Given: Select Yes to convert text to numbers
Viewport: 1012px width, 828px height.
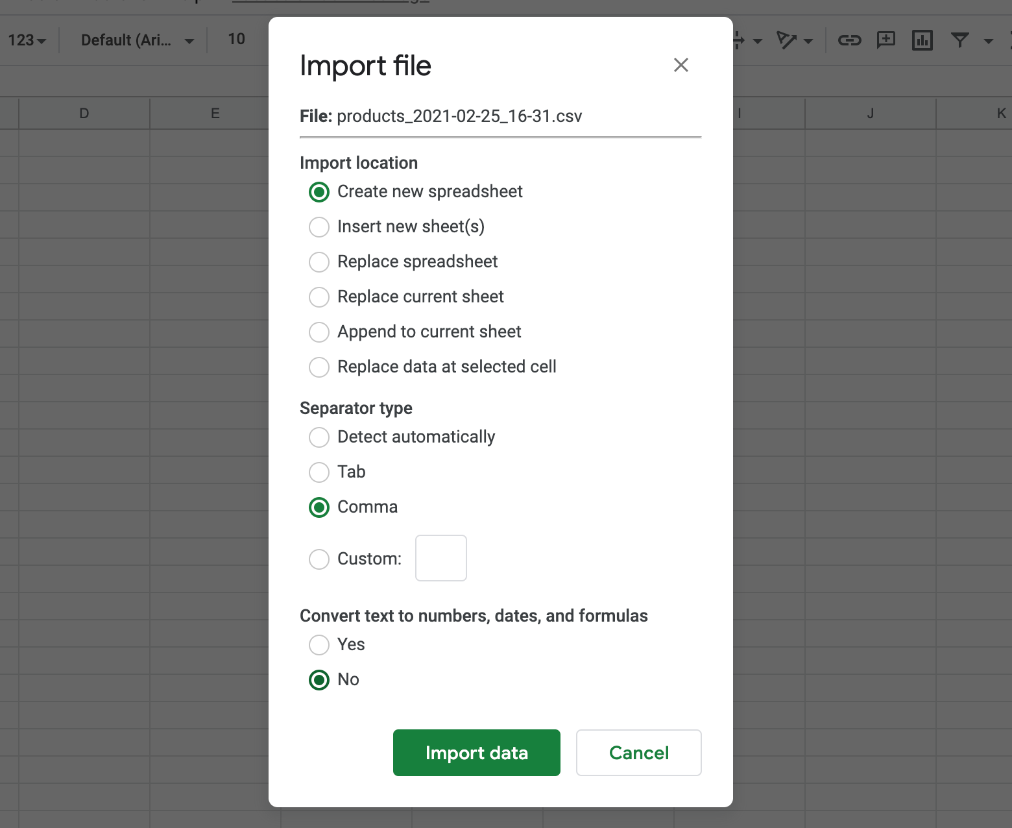Looking at the screenshot, I should click(319, 645).
